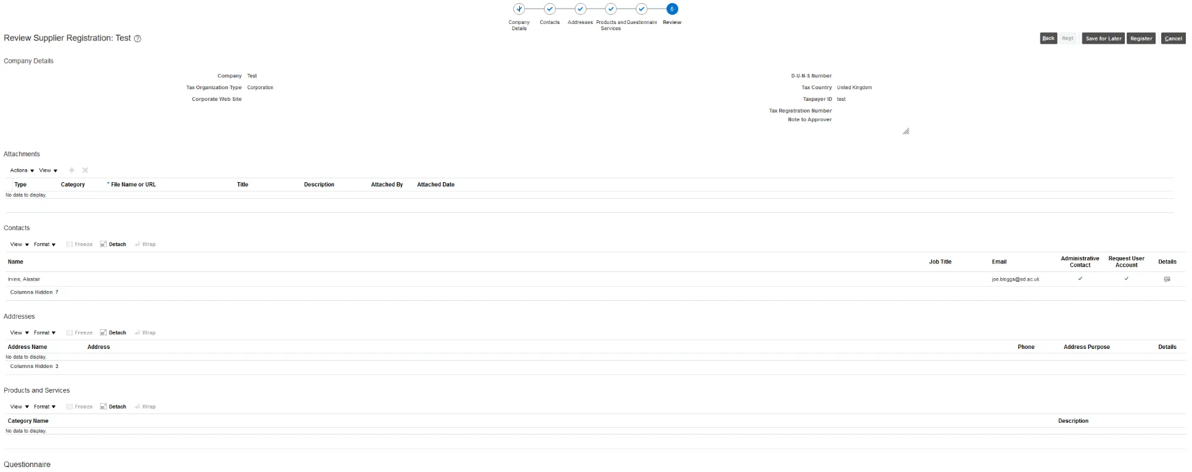The width and height of the screenshot is (1192, 472).
Task: Expand the Format menu in Contacts
Action: [x=44, y=244]
